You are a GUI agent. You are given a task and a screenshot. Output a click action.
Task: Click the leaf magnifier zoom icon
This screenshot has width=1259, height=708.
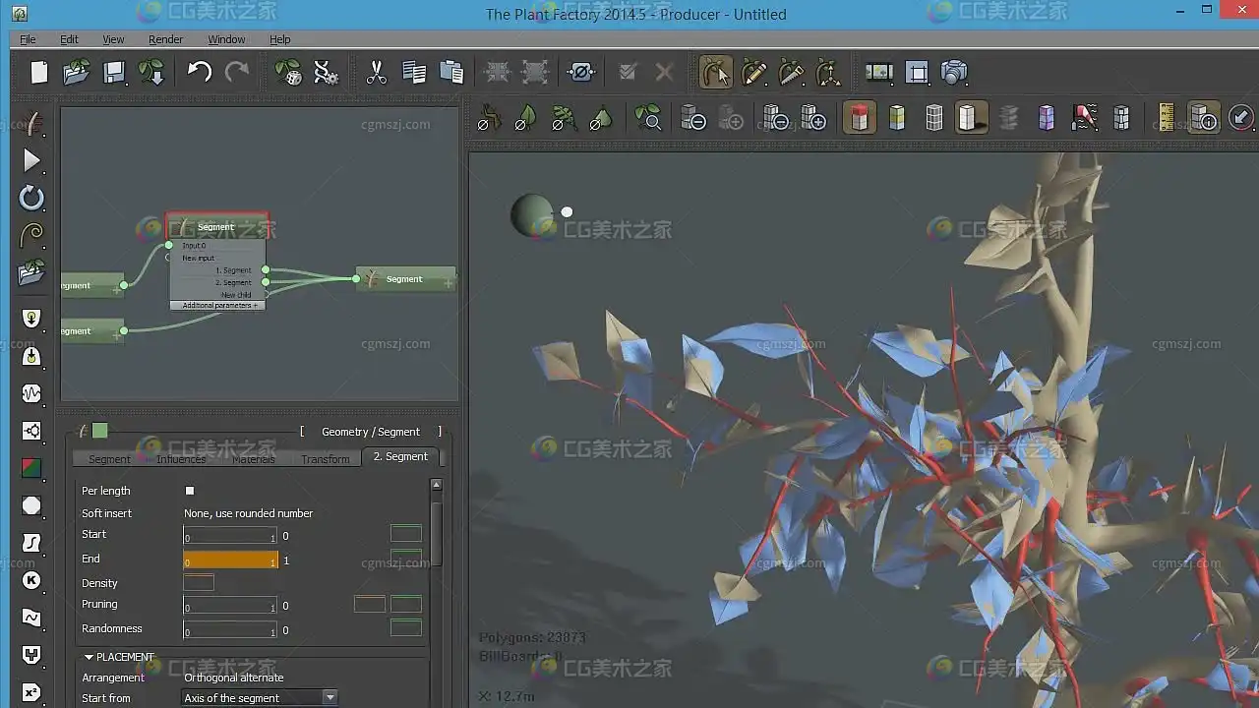[x=648, y=119]
